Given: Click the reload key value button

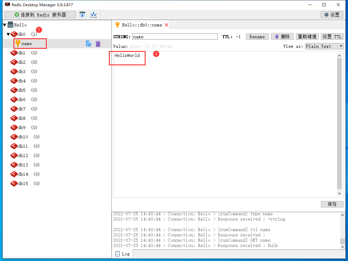Looking at the screenshot, I should [307, 36].
